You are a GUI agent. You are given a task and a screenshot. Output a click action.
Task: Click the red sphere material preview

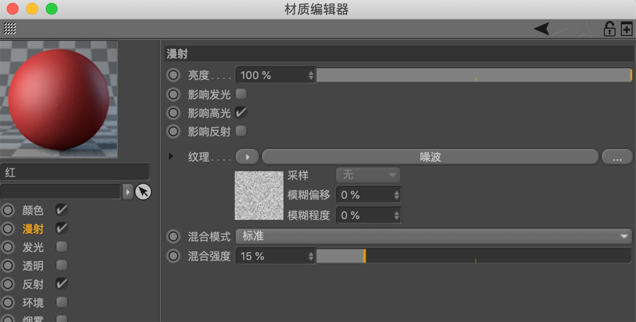[x=59, y=100]
